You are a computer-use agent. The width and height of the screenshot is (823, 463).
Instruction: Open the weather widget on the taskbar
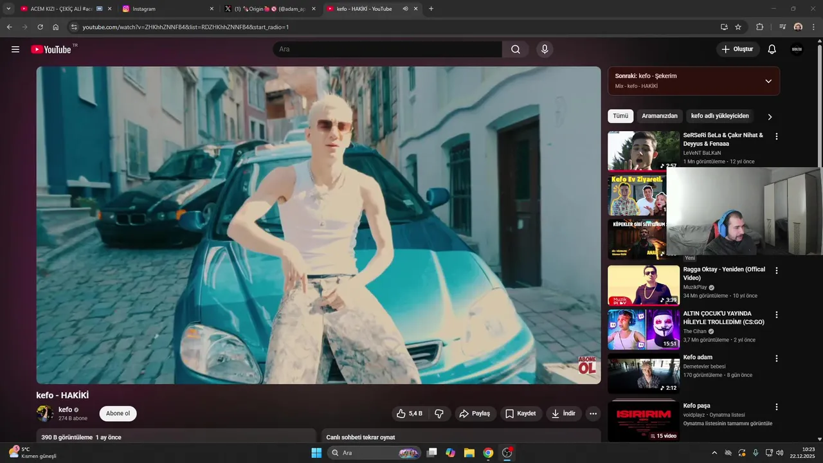coord(32,453)
